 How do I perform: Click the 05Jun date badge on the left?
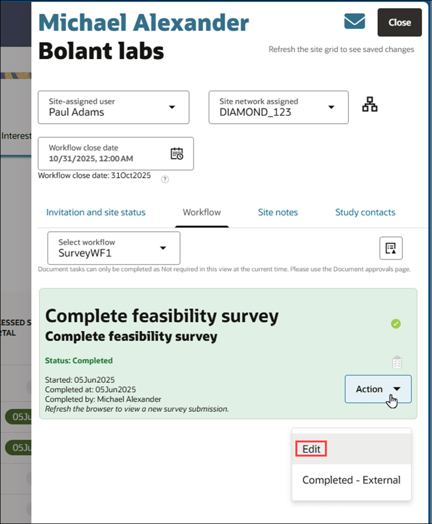coord(17,417)
